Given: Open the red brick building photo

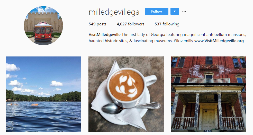Looking at the screenshot, I should (x=209, y=94).
